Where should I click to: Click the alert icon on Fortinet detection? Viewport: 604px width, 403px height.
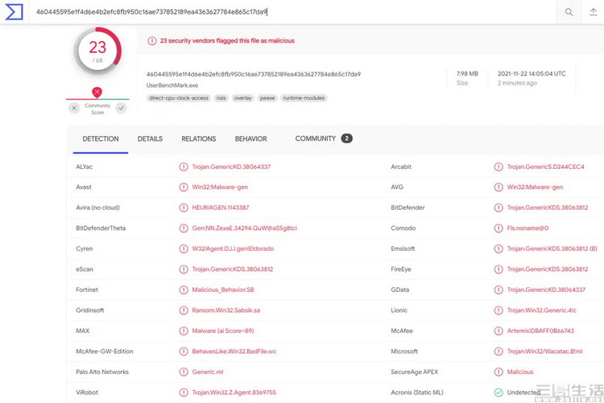184,290
